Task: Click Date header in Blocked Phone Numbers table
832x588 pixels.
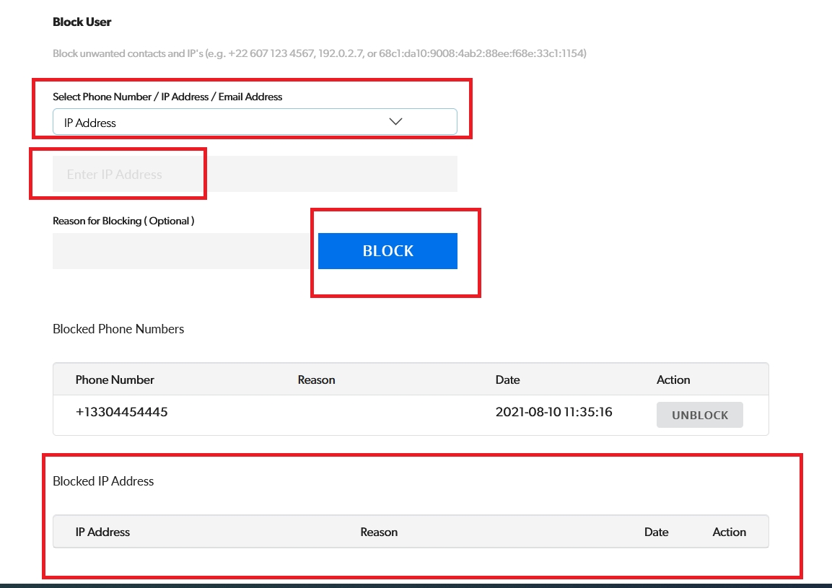Action: point(507,379)
